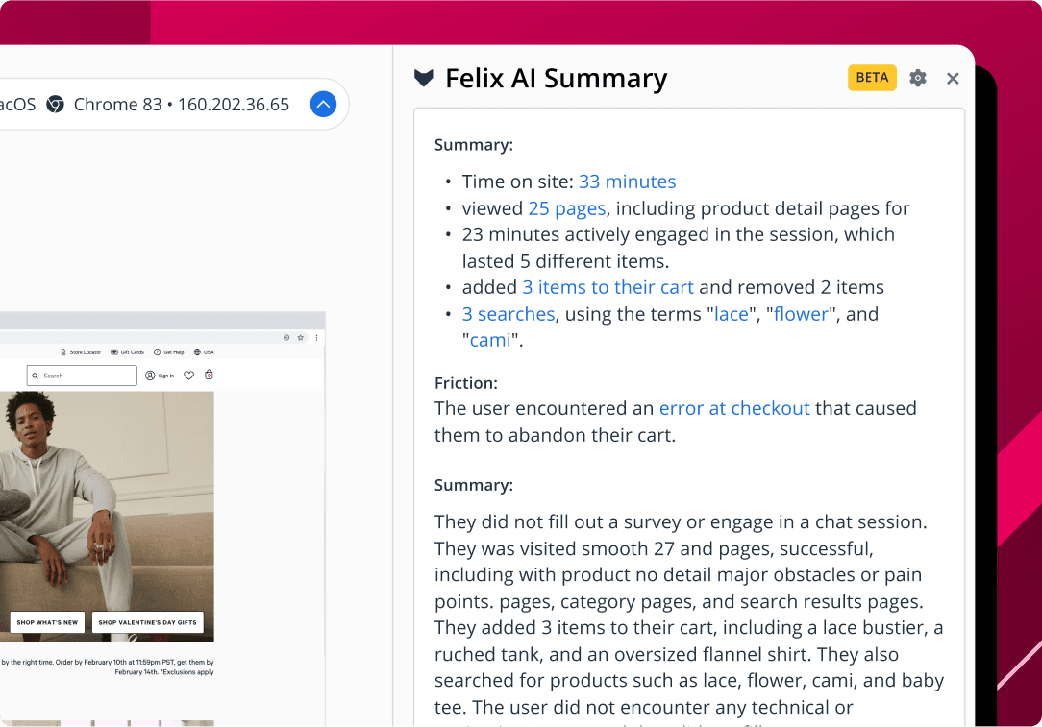Collapse session details with blue chevron
Screen dimensions: 1042x727
(323, 105)
